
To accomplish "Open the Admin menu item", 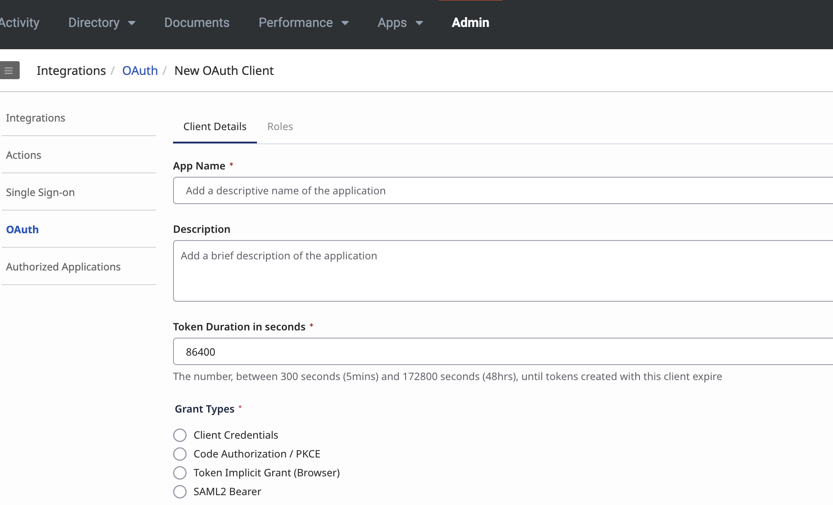I will (x=470, y=23).
